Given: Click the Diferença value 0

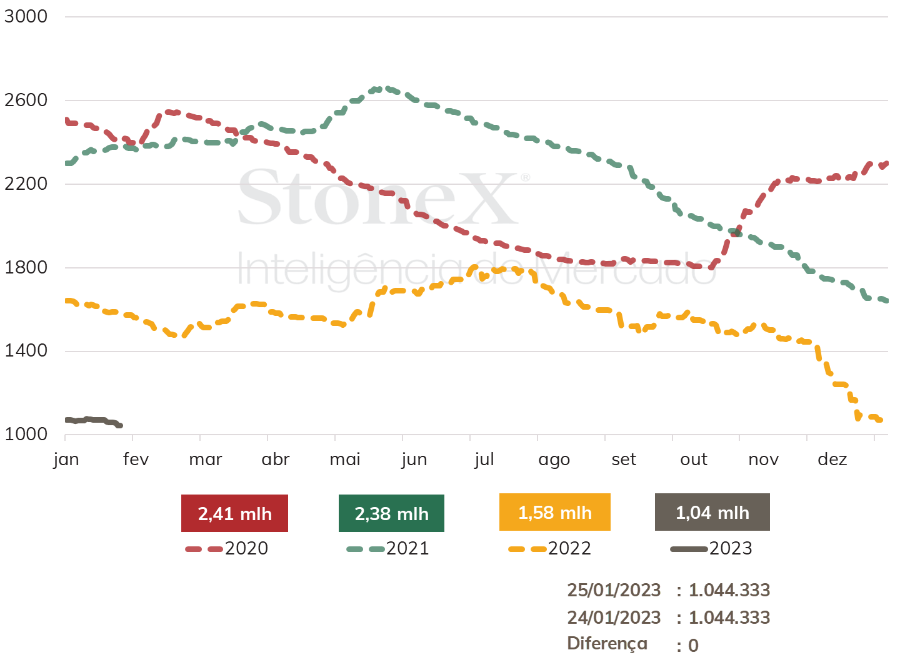Looking at the screenshot, I should [693, 646].
